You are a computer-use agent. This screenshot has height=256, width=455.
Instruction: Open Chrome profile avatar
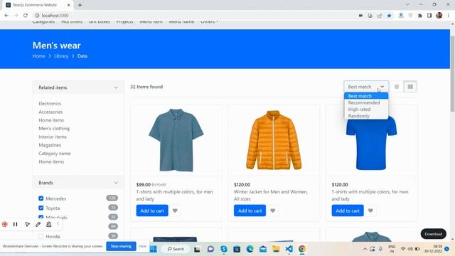pos(439,16)
